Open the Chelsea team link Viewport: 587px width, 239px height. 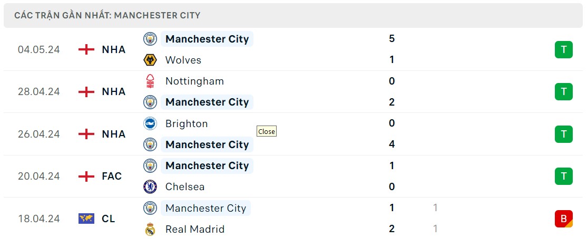click(184, 186)
